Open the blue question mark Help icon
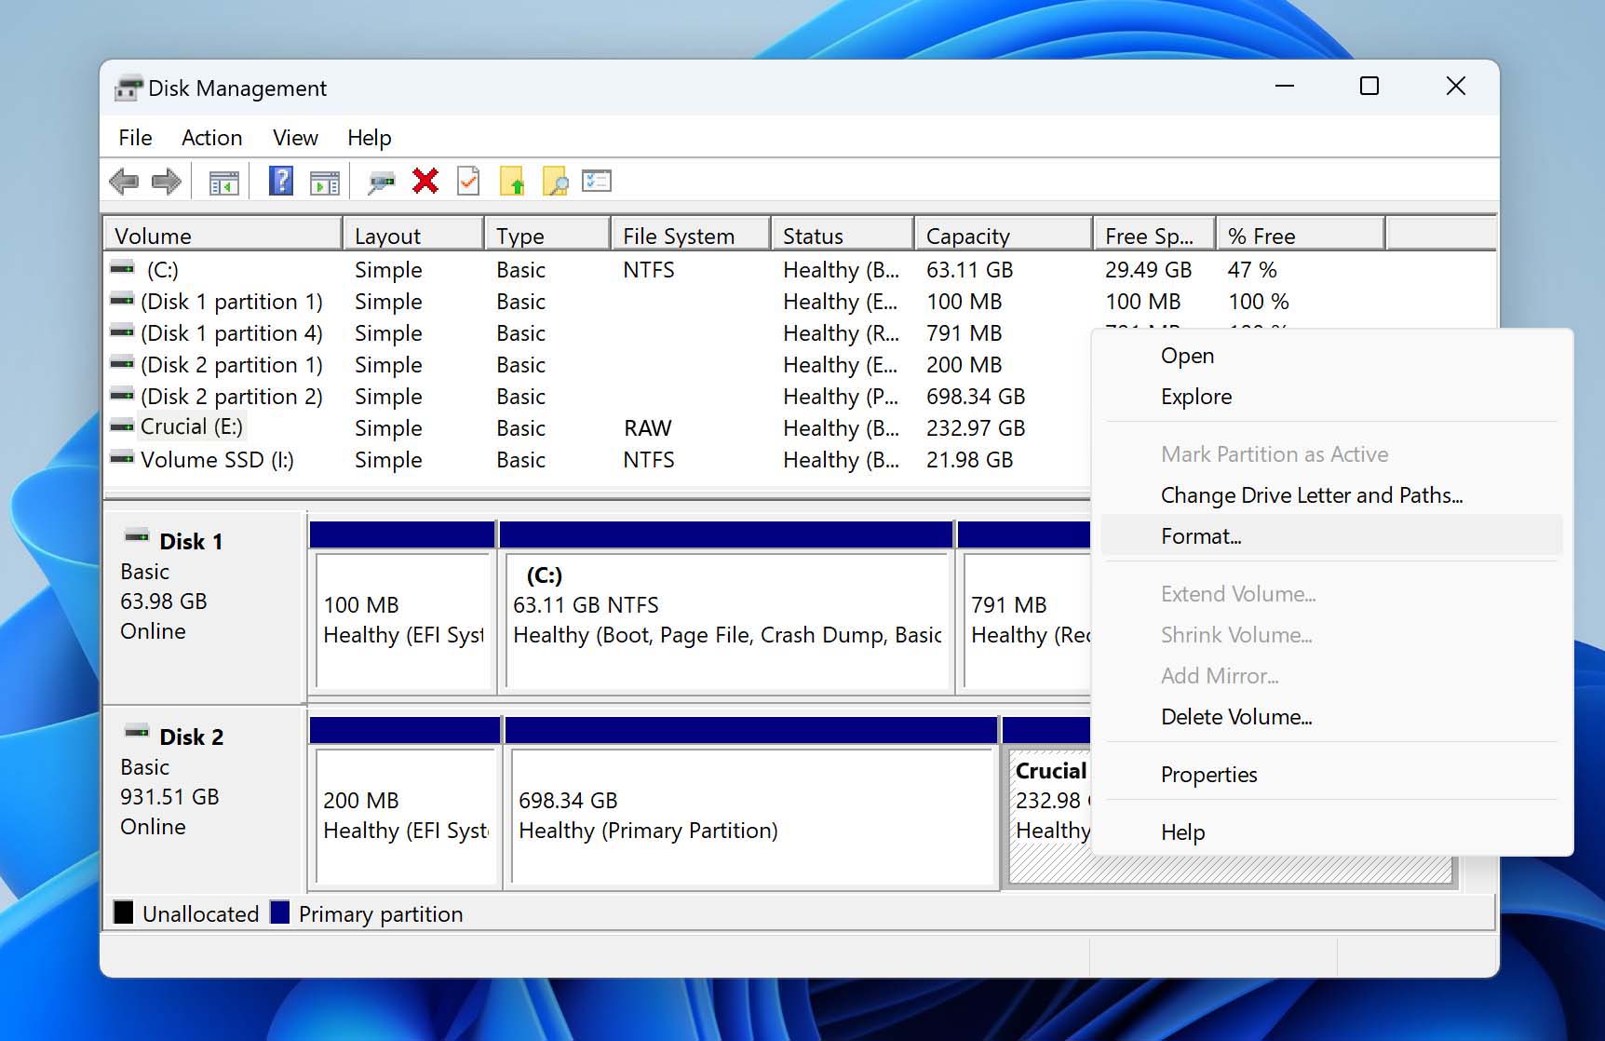The height and width of the screenshot is (1041, 1605). click(280, 182)
